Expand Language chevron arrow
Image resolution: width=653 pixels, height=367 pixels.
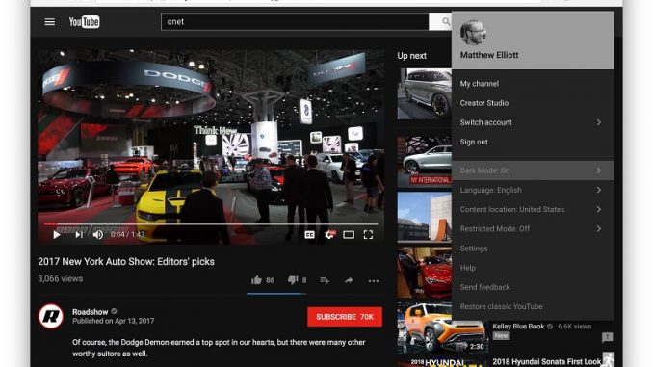[598, 190]
